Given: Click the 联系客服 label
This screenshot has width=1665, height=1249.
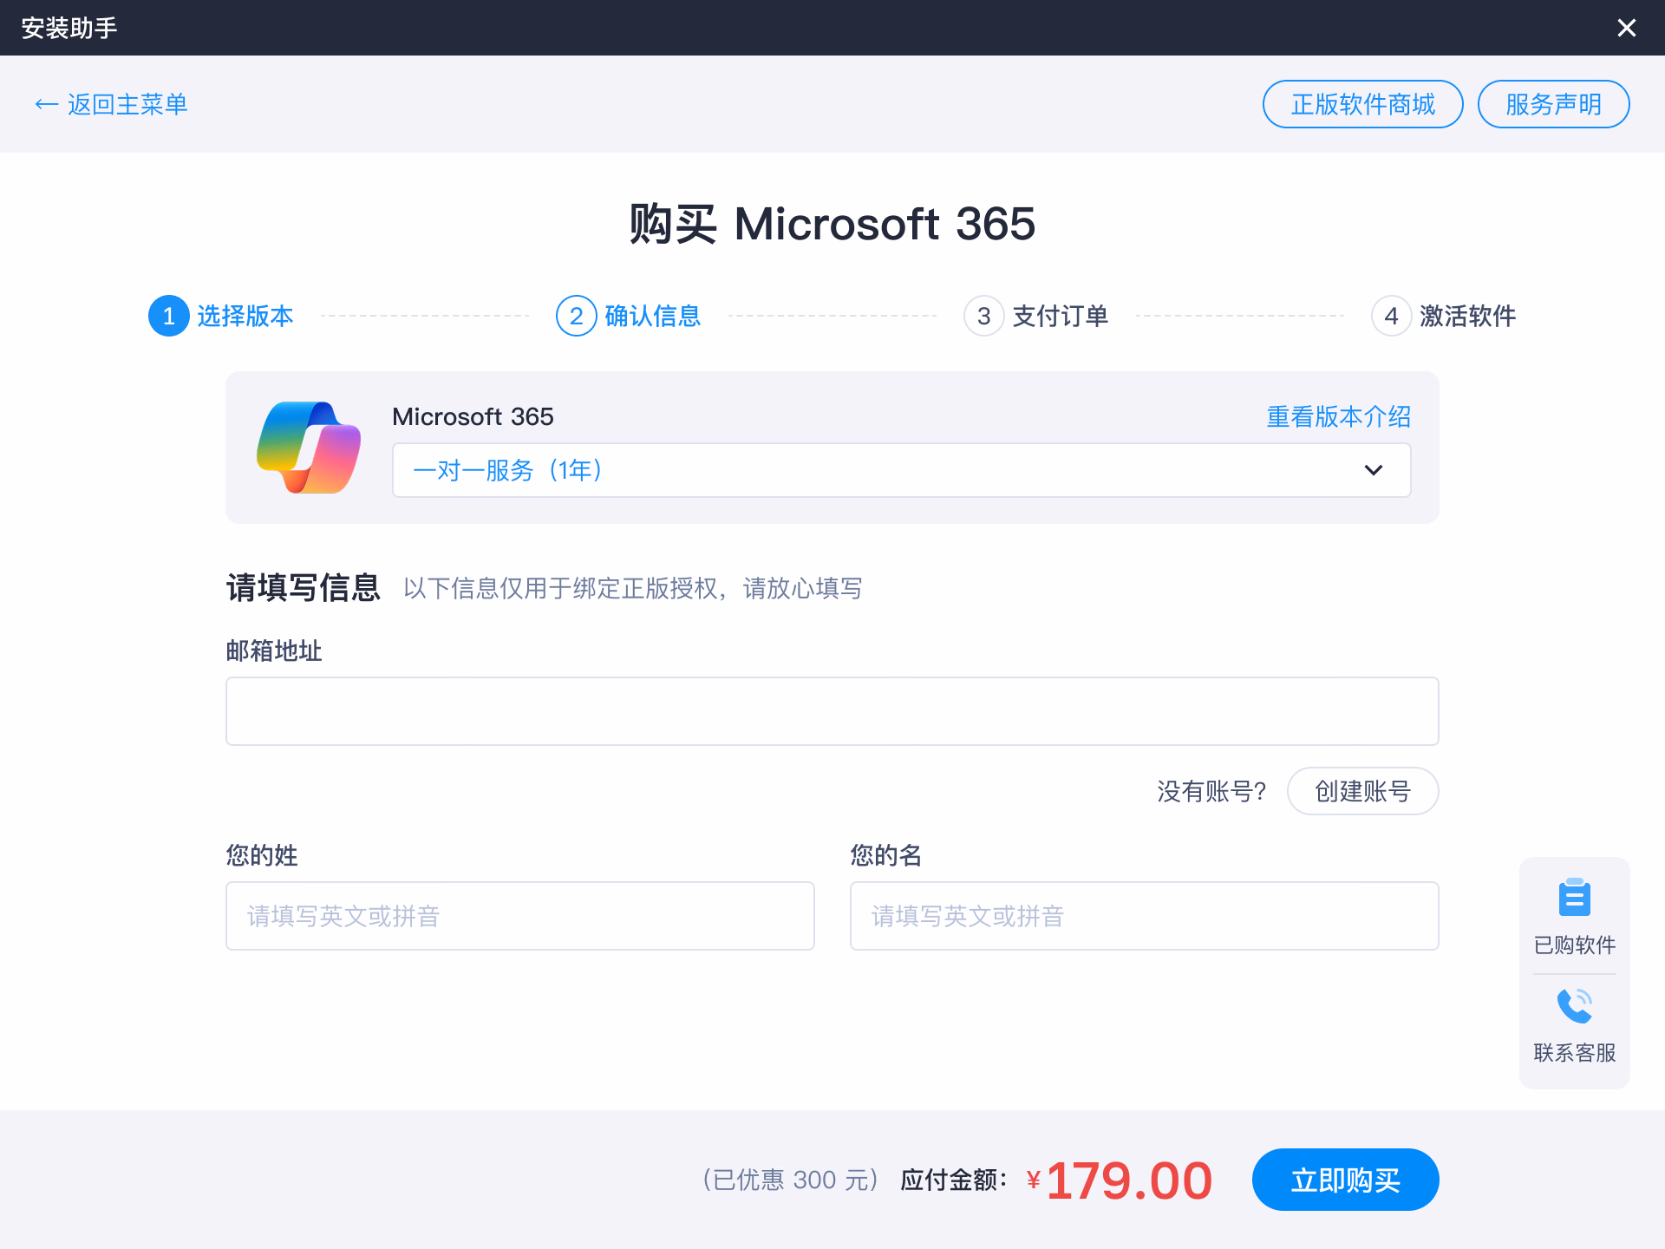Looking at the screenshot, I should pyautogui.click(x=1574, y=1052).
